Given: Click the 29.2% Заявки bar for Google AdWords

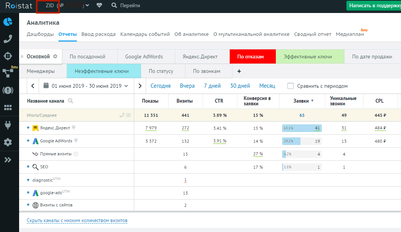Looking at the screenshot, I should (302, 141).
